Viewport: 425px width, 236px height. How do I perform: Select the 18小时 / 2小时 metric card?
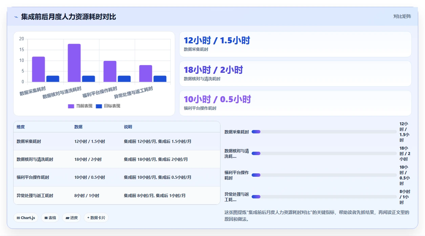pos(295,74)
